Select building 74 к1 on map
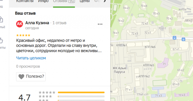193x101 pixels. (116, 33)
